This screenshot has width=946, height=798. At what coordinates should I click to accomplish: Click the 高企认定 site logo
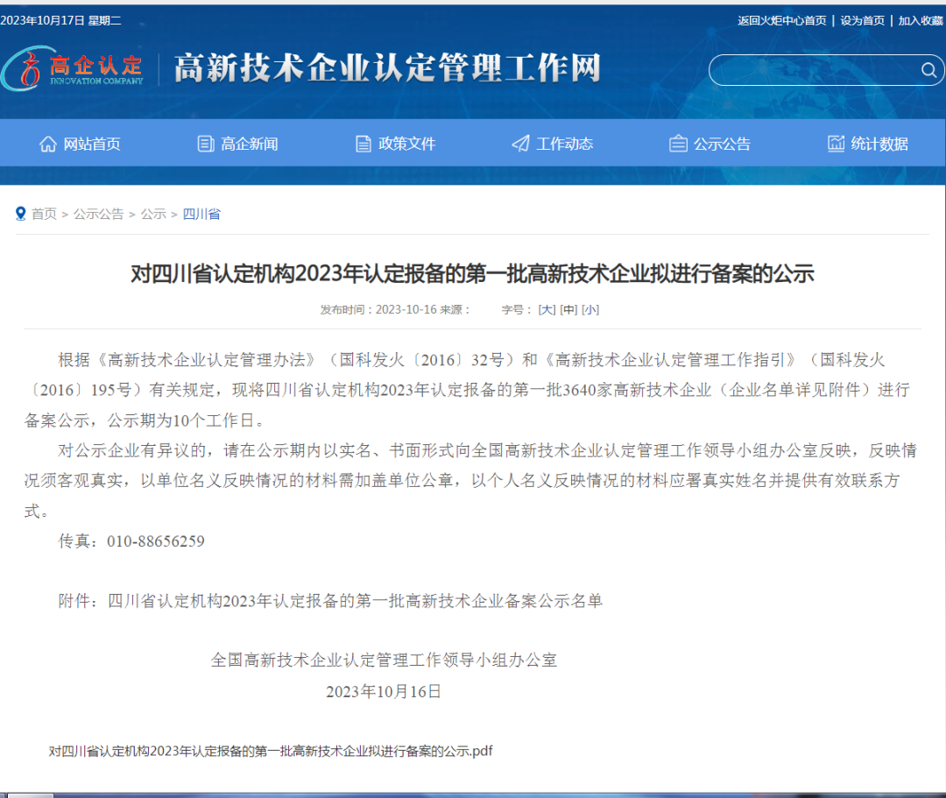(x=74, y=68)
